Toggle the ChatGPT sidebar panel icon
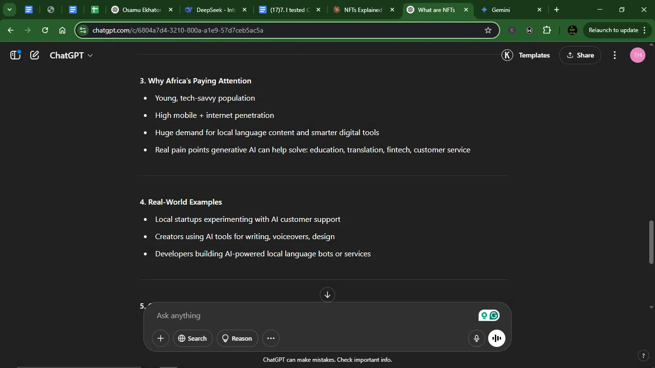 [15, 55]
